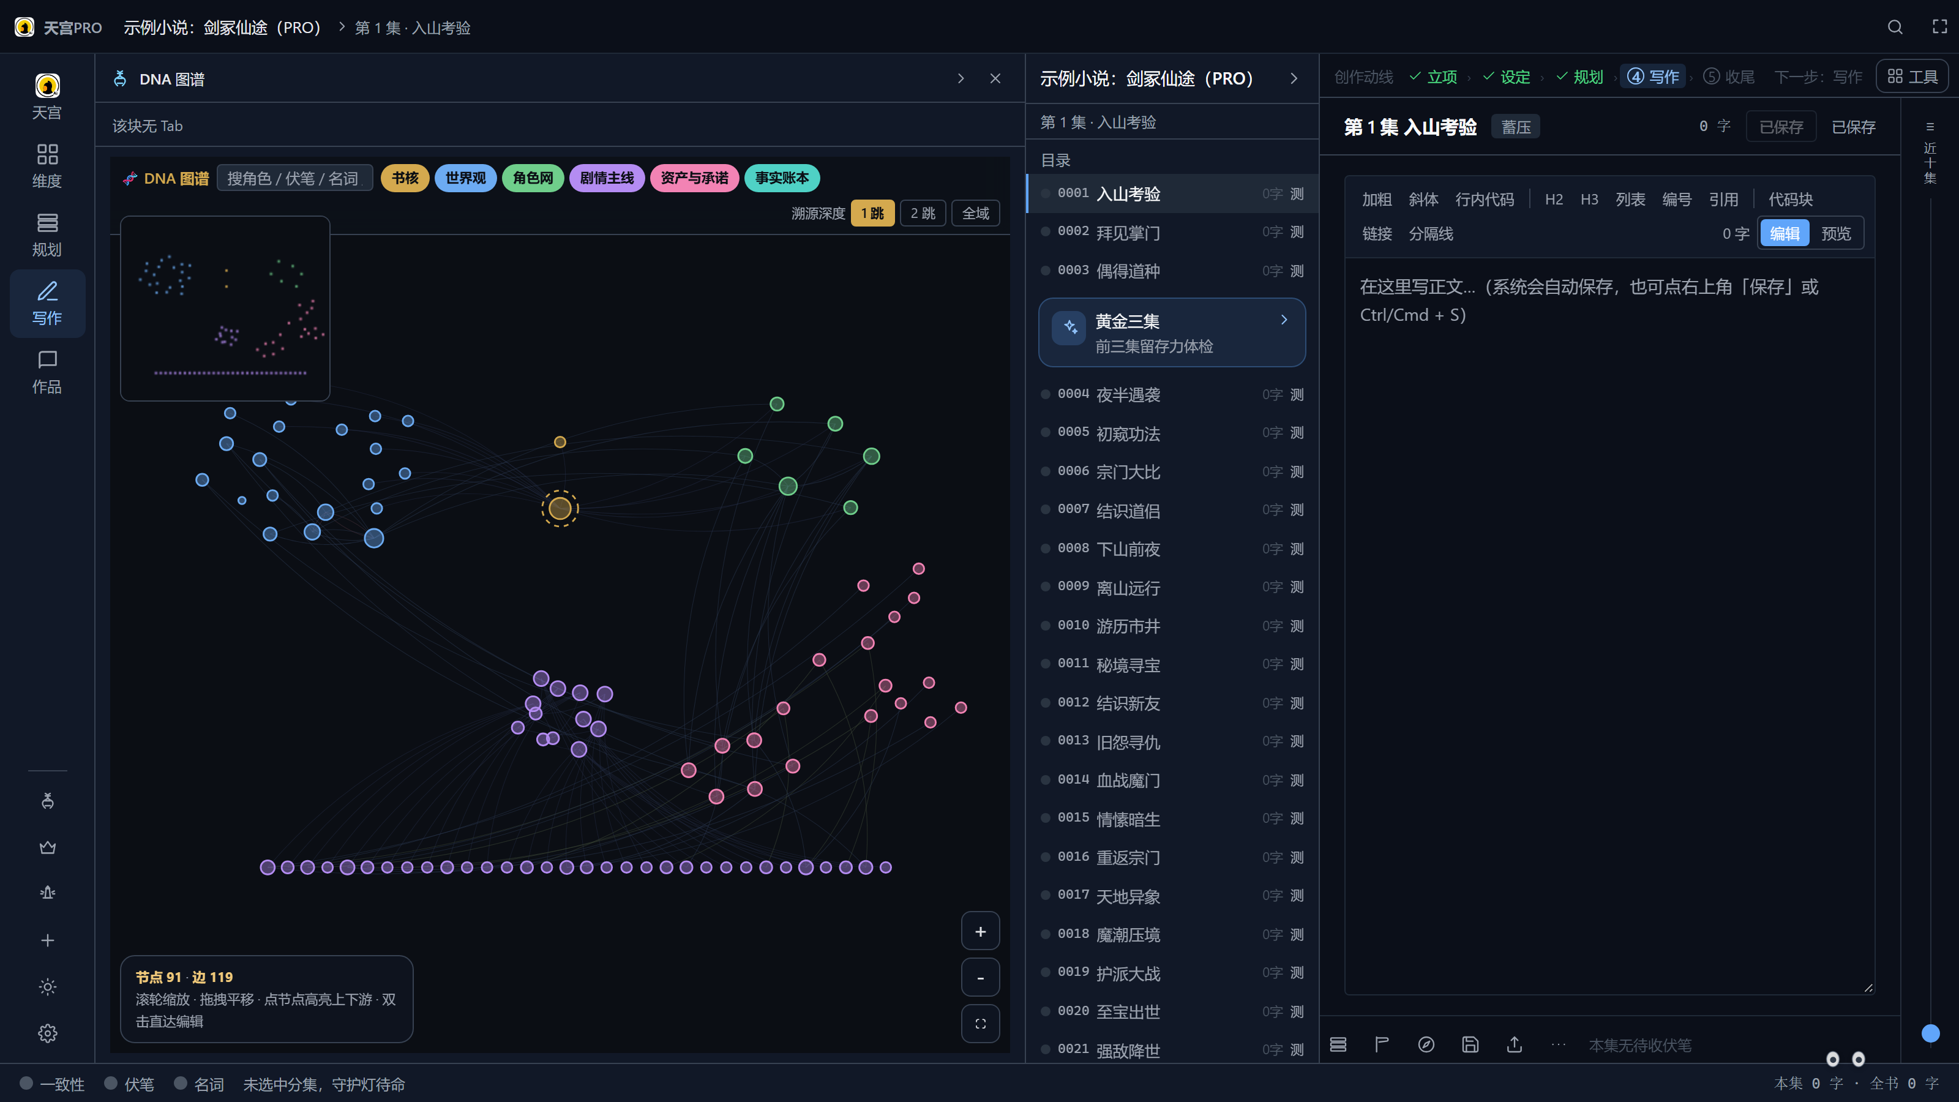Click the export upload icon below editor
Image resolution: width=1959 pixels, height=1102 pixels.
point(1514,1044)
